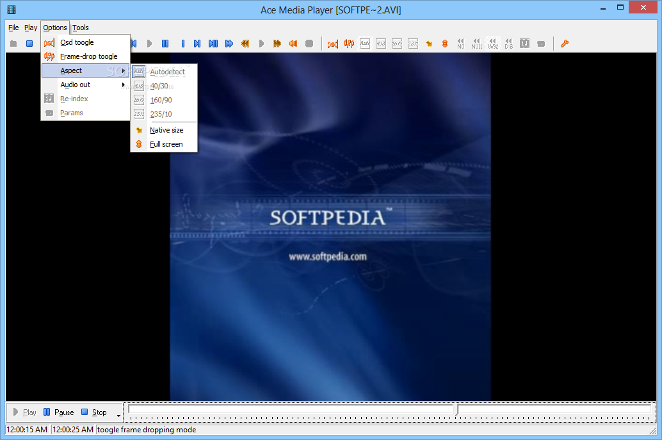Click the Pause button in bottom bar
662x440 pixels.
click(x=59, y=412)
